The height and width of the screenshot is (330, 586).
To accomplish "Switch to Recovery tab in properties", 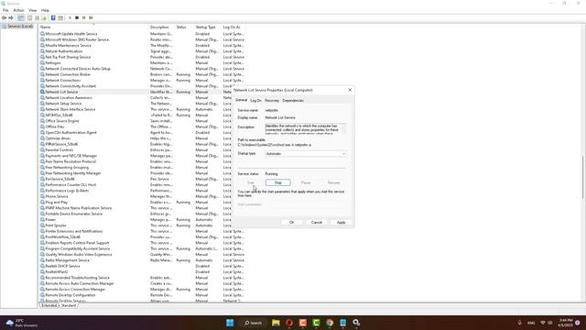I will tap(272, 101).
